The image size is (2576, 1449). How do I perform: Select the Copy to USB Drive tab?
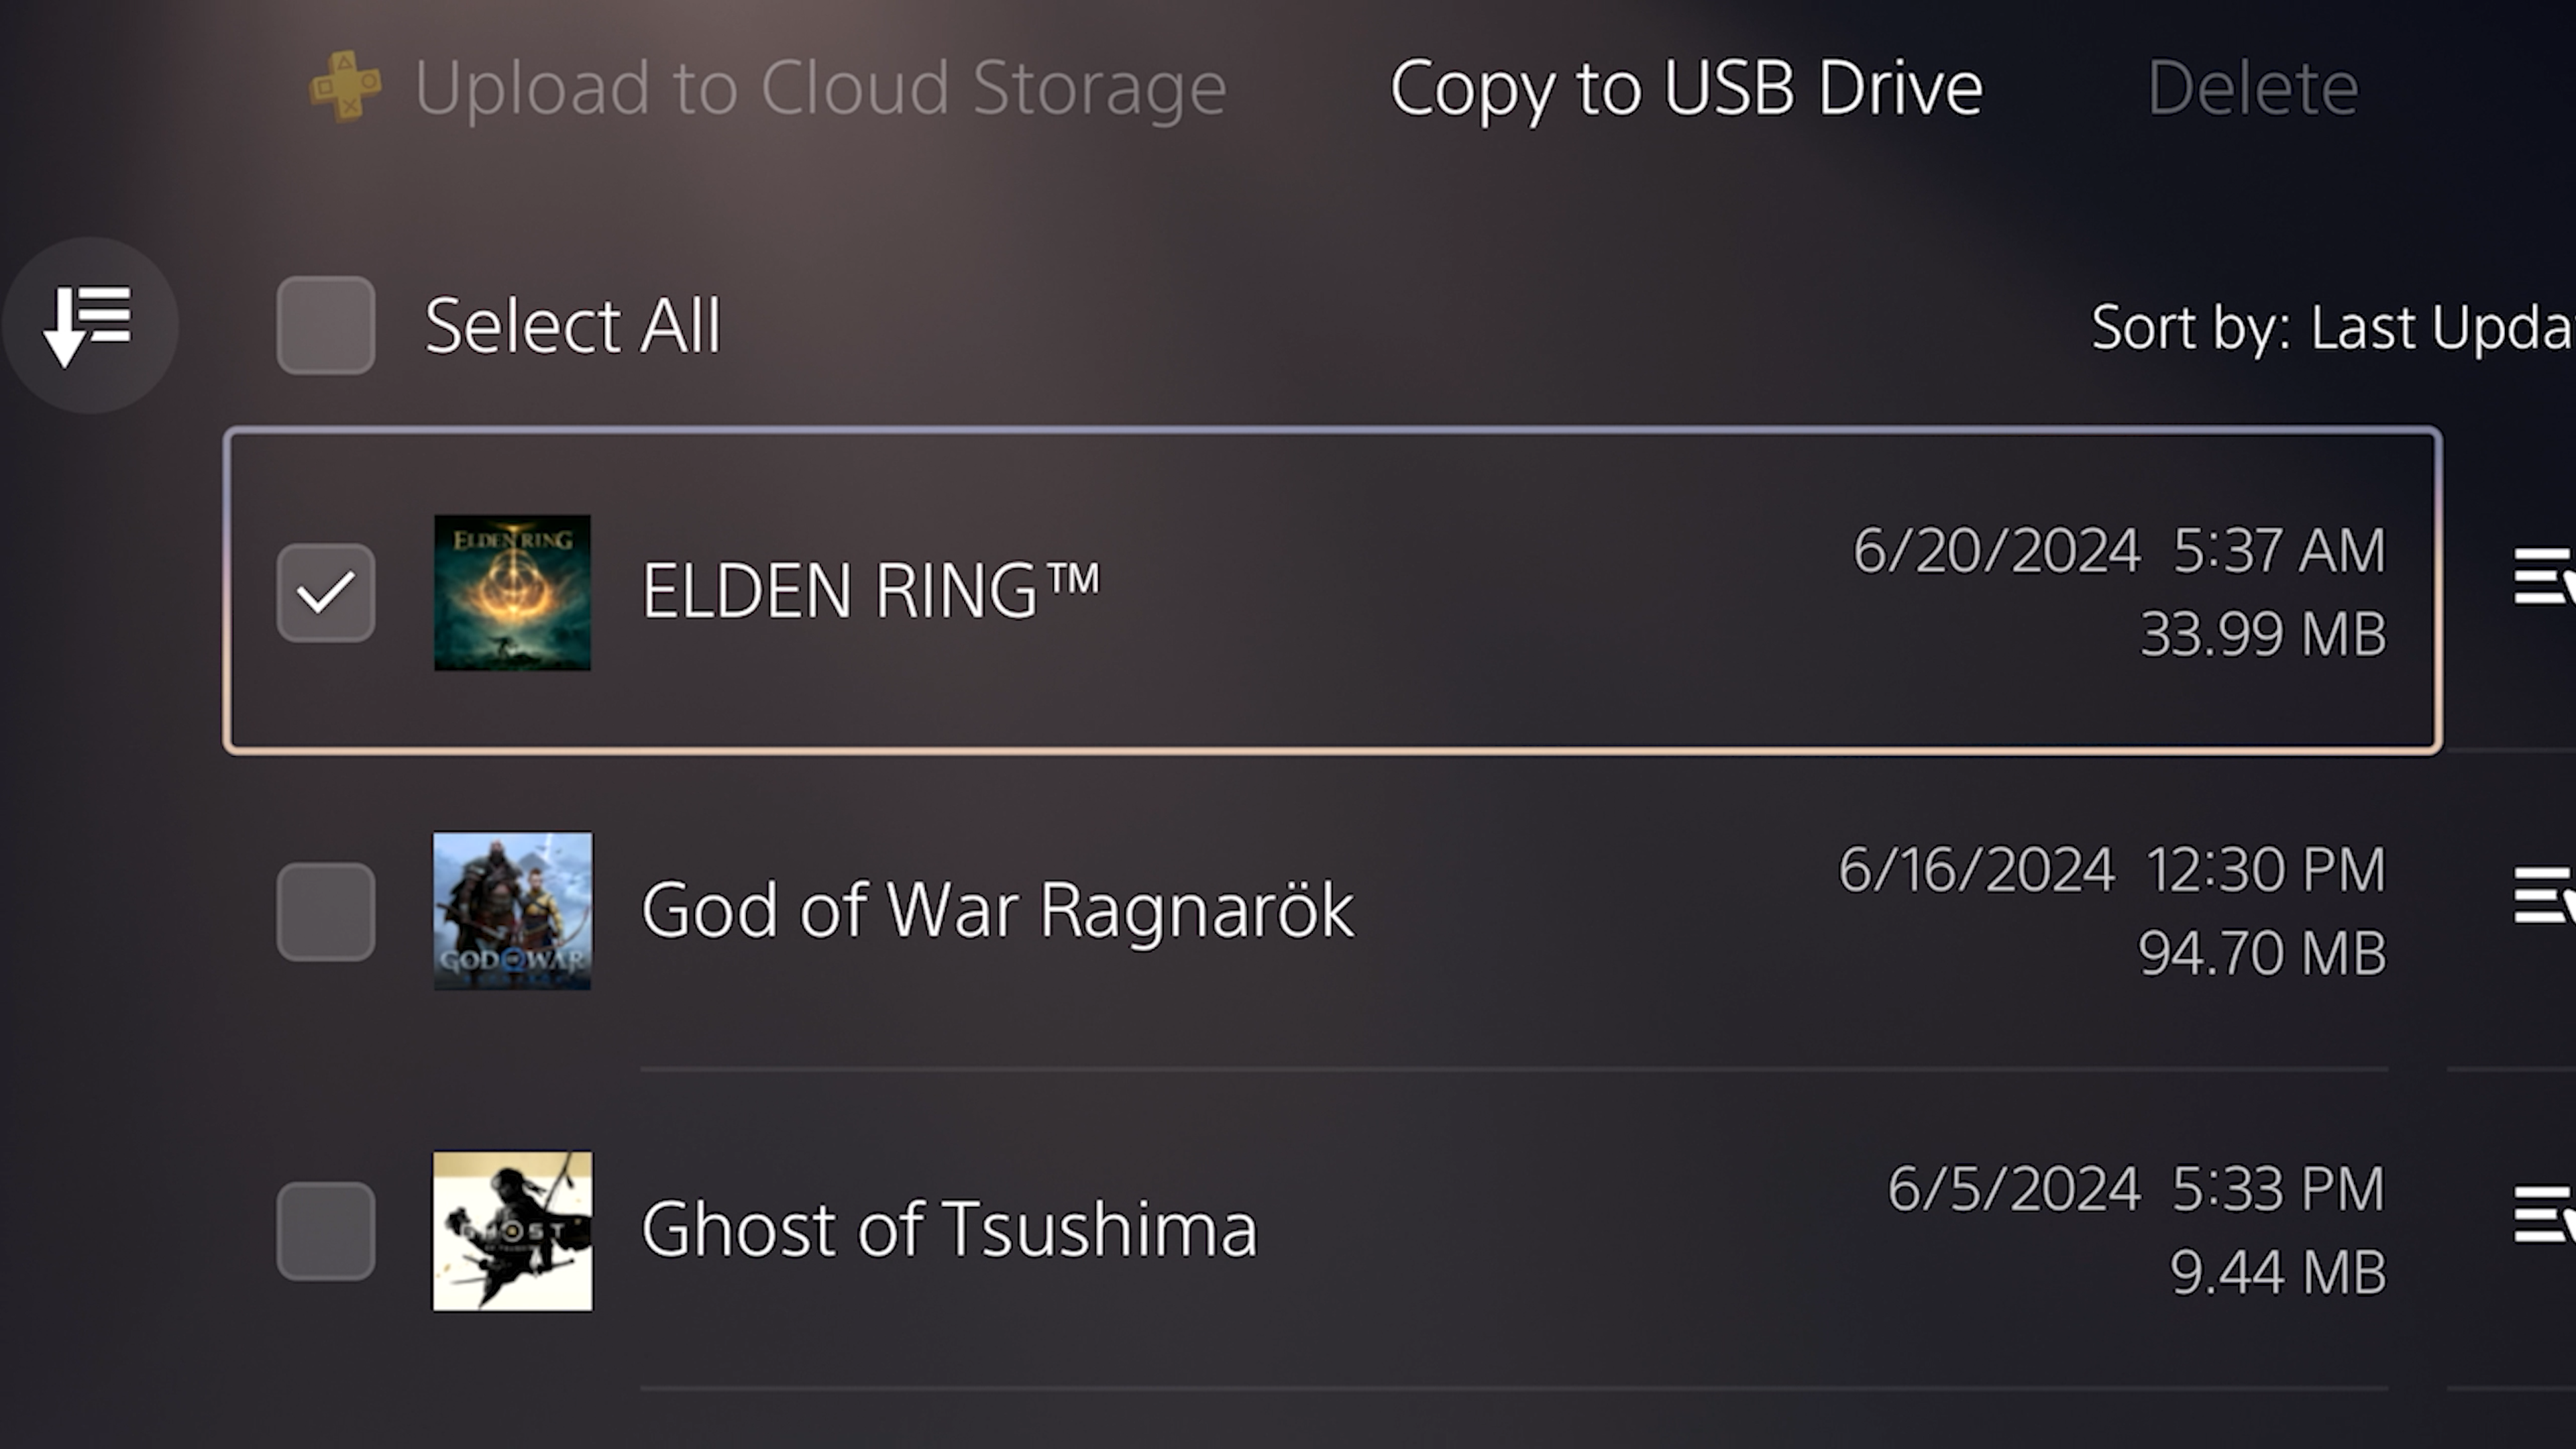[x=1686, y=88]
